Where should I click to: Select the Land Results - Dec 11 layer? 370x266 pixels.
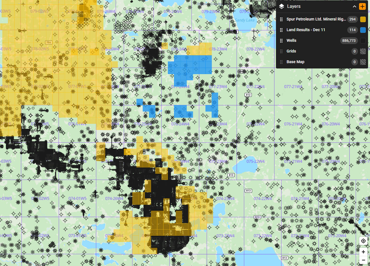pos(306,30)
